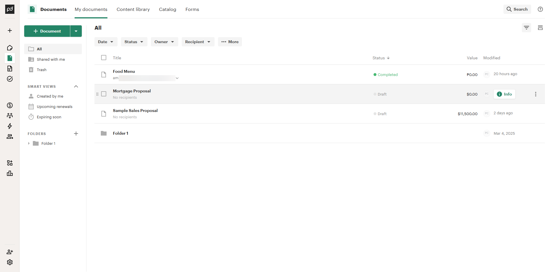The width and height of the screenshot is (553, 272).
Task: Open the Owner filter dropdown
Action: point(164,42)
